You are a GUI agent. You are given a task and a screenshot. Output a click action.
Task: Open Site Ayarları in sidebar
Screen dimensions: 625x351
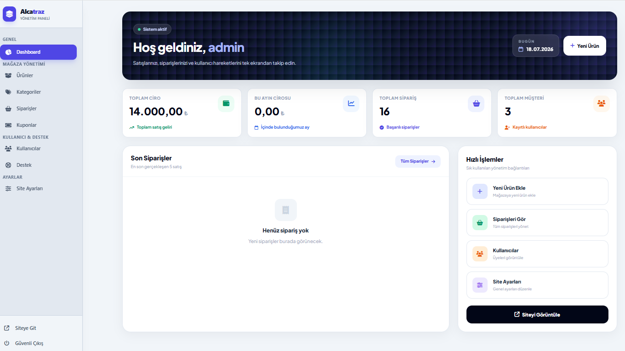[38, 188]
